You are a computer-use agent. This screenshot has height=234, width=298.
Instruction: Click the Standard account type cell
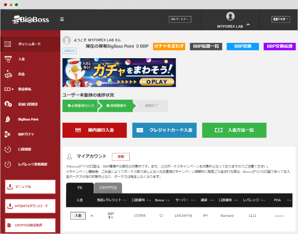coord(227,216)
